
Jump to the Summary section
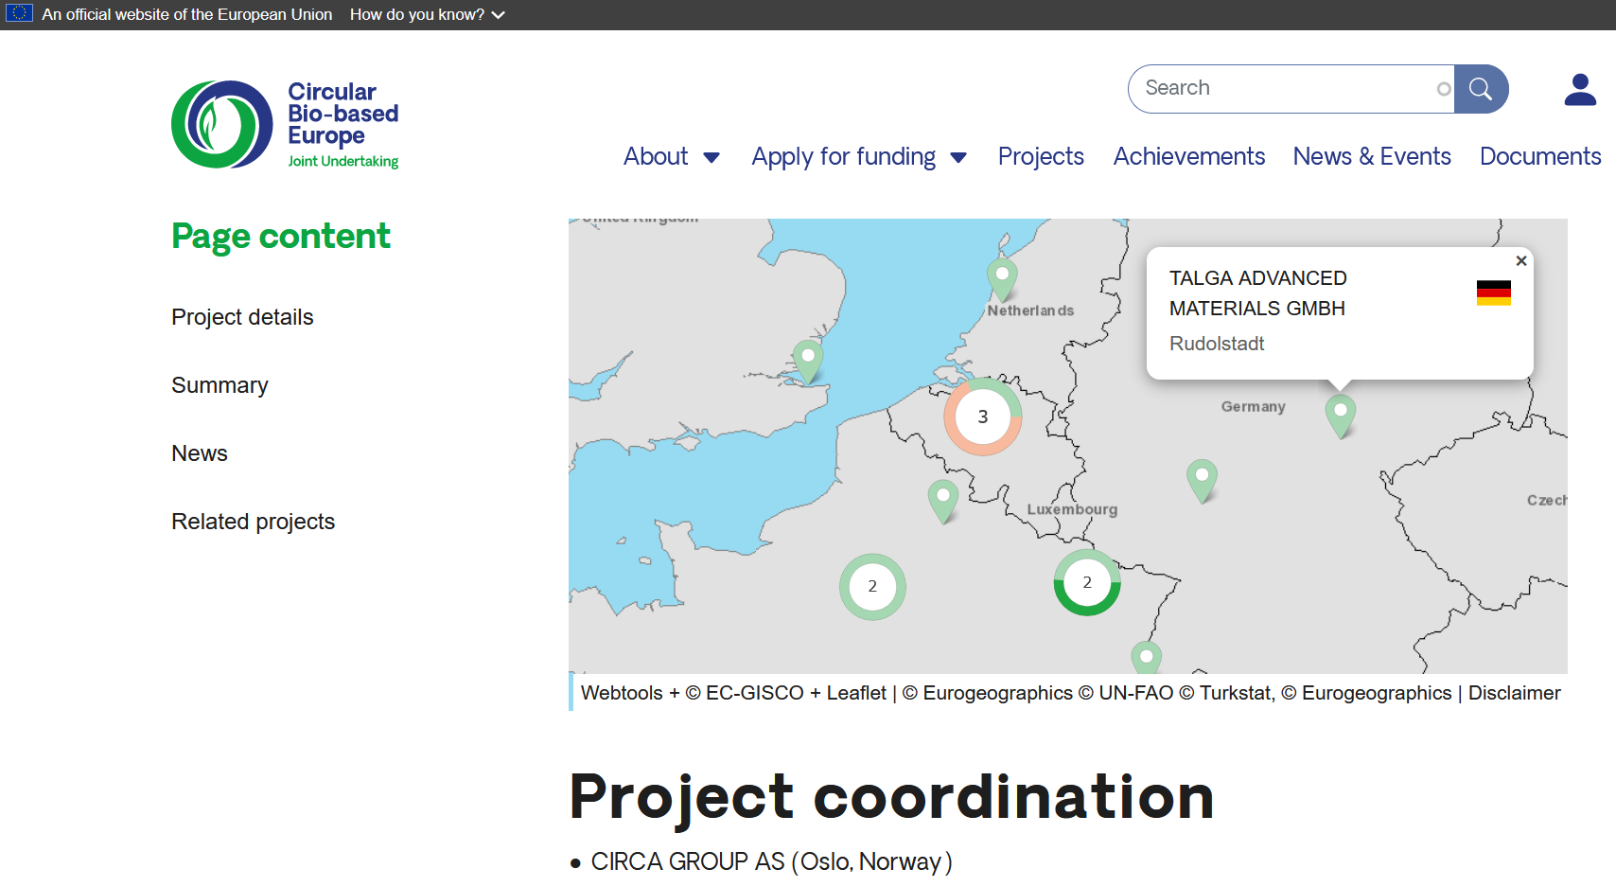[x=220, y=385]
